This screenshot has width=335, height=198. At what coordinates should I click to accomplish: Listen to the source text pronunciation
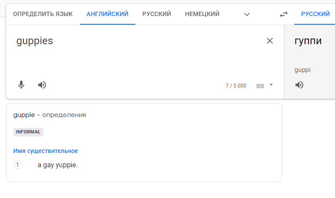click(42, 85)
